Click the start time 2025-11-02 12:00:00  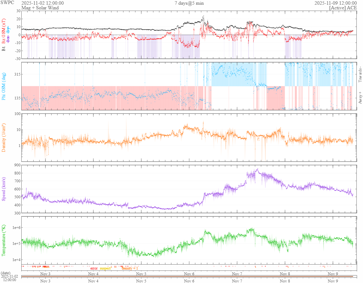43,3
